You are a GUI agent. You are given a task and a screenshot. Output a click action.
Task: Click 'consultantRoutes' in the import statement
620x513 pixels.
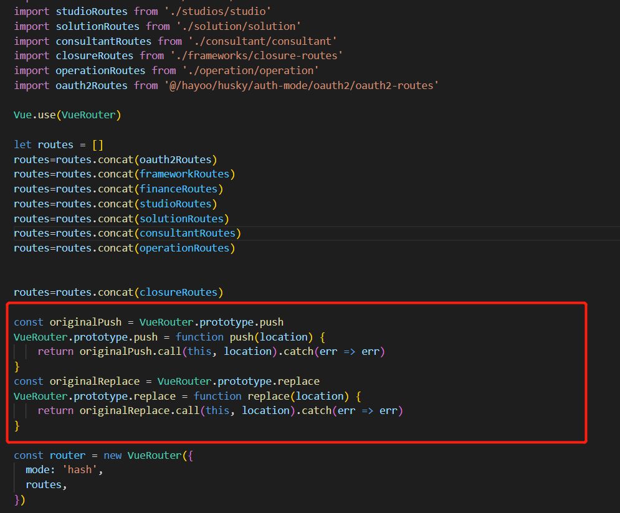click(103, 41)
